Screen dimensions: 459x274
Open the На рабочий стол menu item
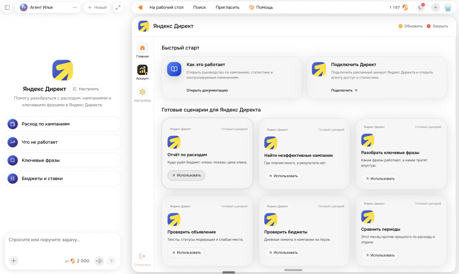pyautogui.click(x=166, y=7)
